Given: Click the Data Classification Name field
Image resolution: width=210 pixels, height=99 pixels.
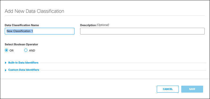Looking at the screenshot, I should point(40,31).
